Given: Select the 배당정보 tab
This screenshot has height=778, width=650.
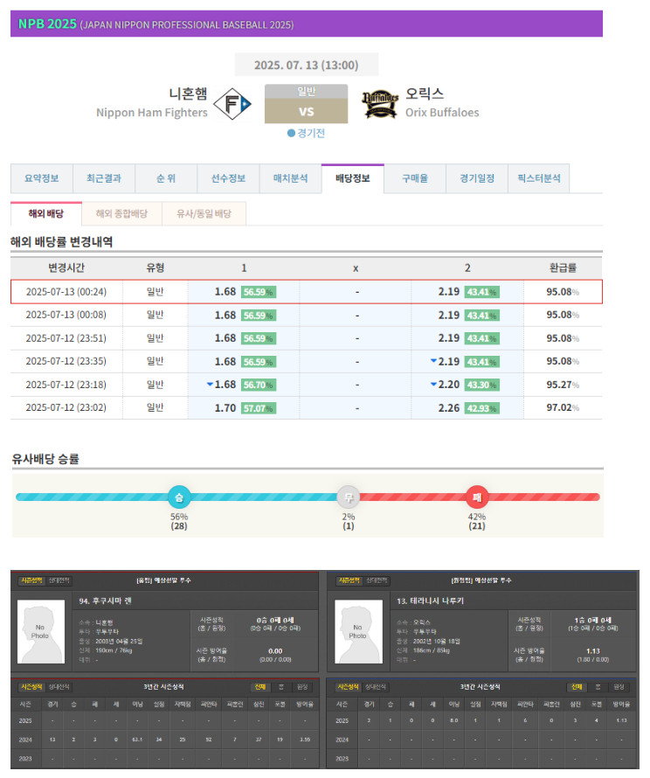Looking at the screenshot, I should coord(352,178).
